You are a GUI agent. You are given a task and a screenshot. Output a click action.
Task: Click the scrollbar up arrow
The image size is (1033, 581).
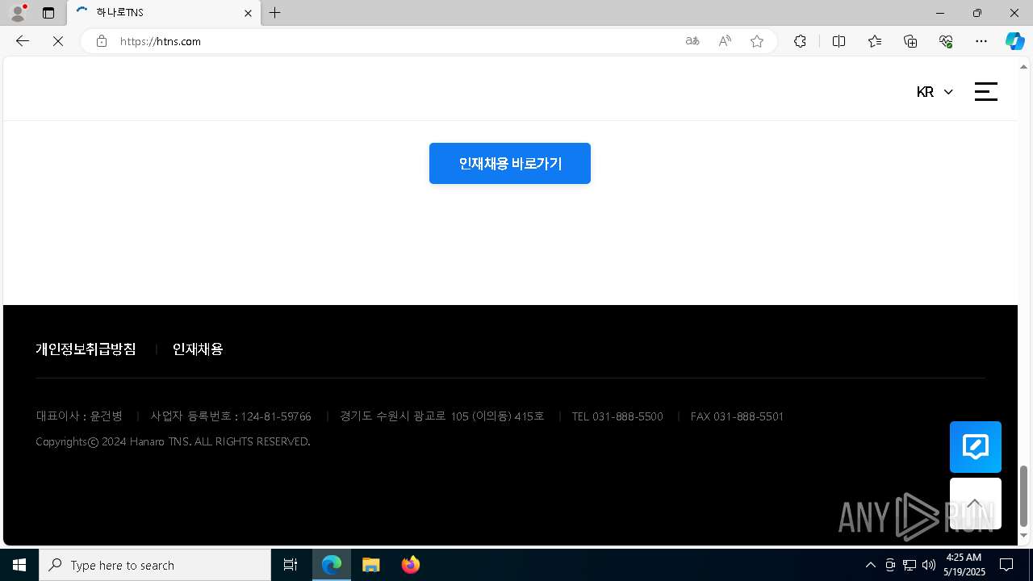[x=1024, y=66]
